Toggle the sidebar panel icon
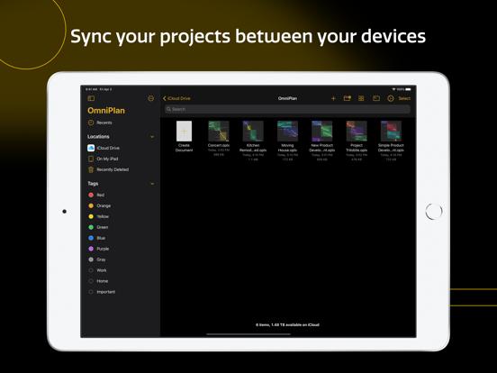The height and width of the screenshot is (373, 497). 91,98
